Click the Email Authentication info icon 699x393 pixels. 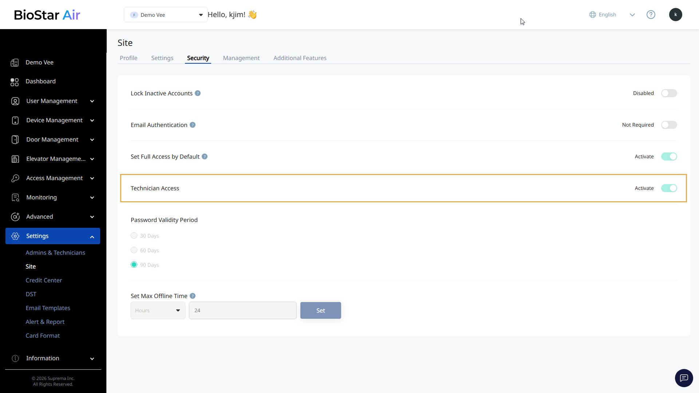coord(193,125)
